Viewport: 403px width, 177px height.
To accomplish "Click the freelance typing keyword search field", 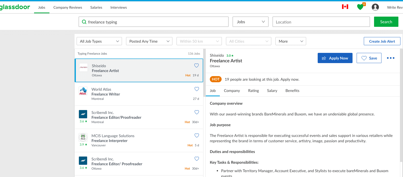I will 153,22.
